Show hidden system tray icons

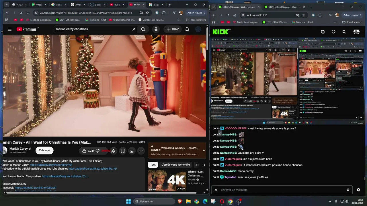coord(330,201)
